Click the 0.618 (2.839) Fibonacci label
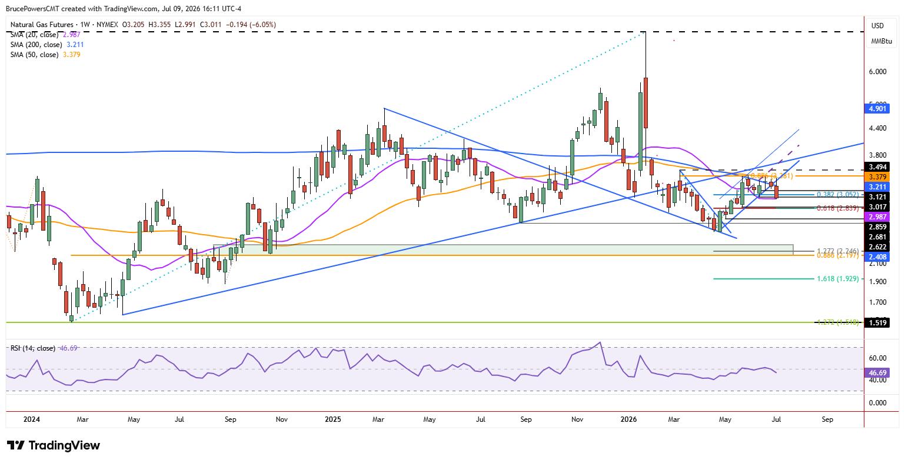This screenshot has width=905, height=463. click(x=839, y=208)
